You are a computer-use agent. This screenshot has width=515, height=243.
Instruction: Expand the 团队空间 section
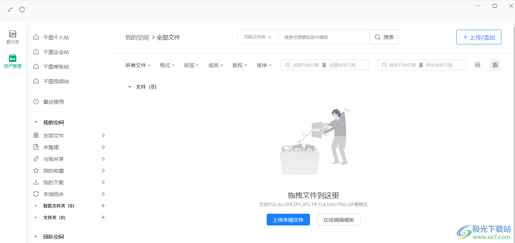click(36, 236)
